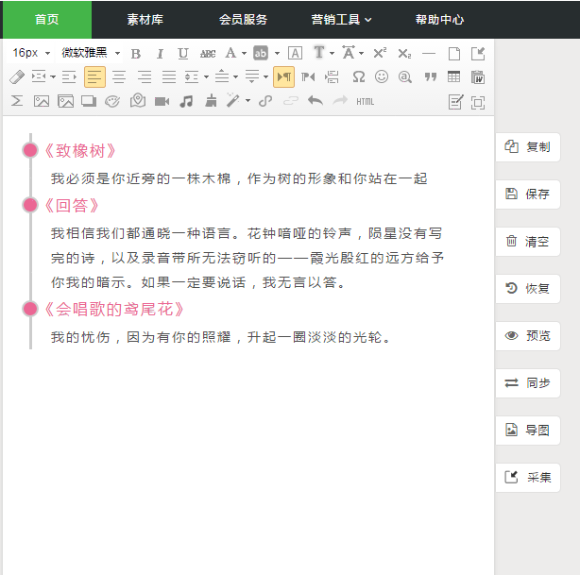Undo the last action
Viewport: 580px width, 575px height.
[316, 101]
